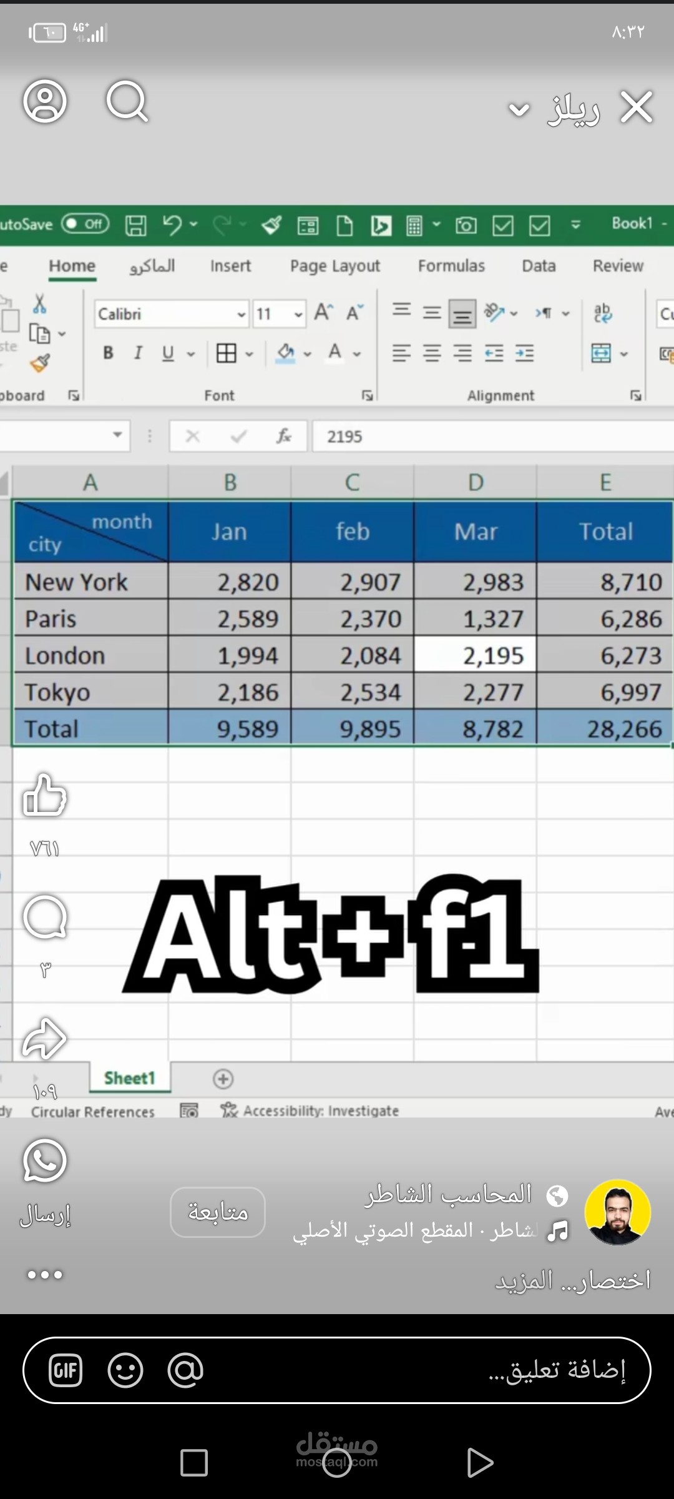Open the الماكرو ribbon tab
Screen dimensions: 674x1499
(152, 266)
